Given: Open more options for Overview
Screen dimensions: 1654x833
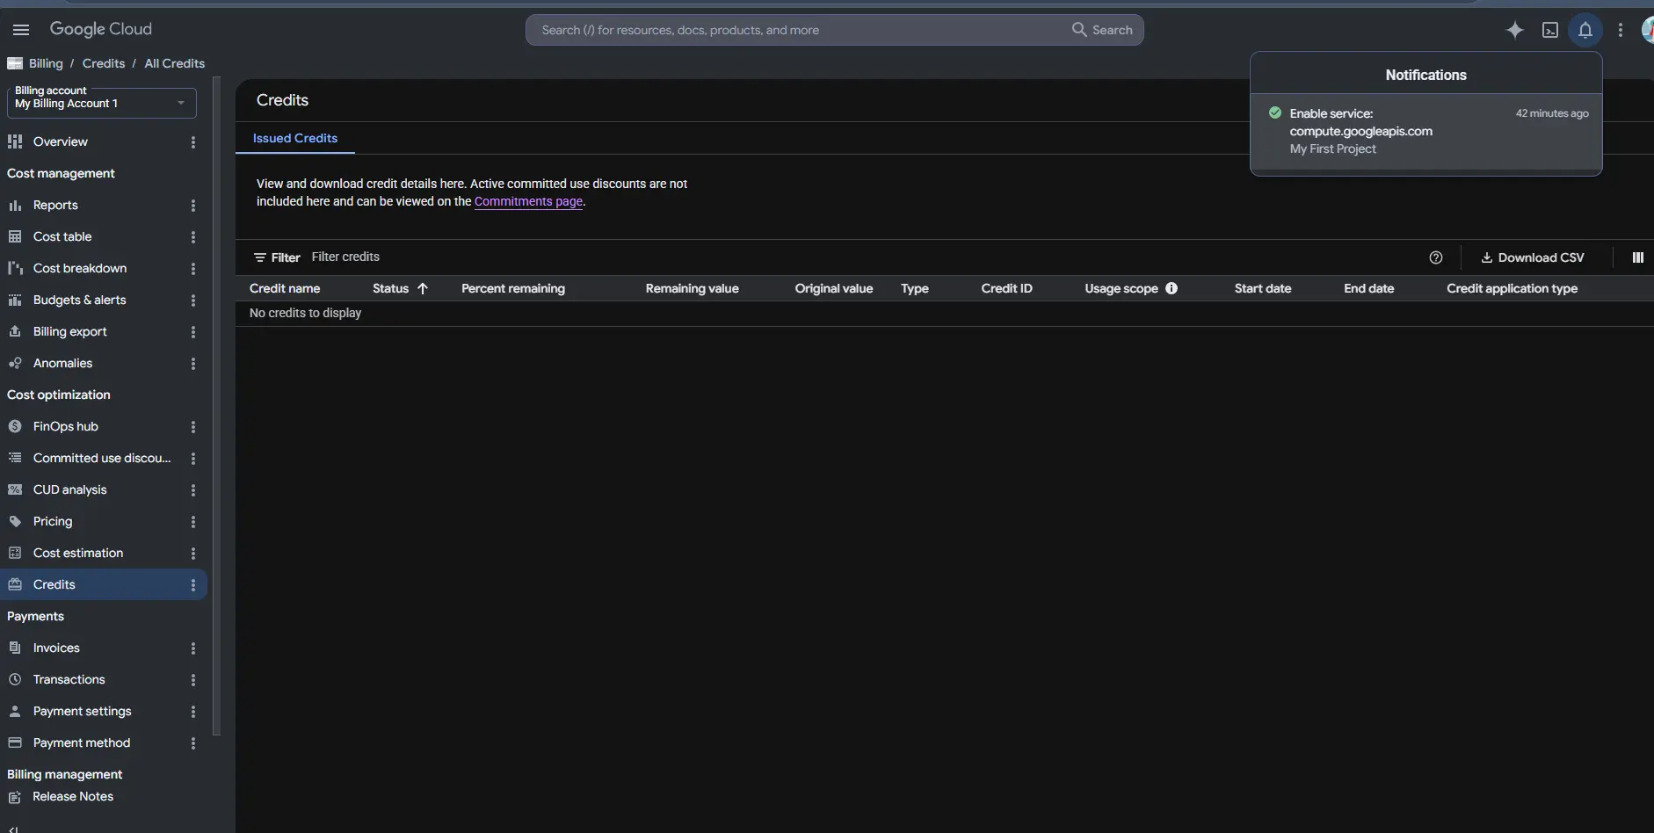Looking at the screenshot, I should point(193,141).
